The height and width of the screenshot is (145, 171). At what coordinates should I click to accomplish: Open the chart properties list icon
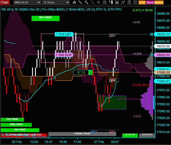coord(135,2)
